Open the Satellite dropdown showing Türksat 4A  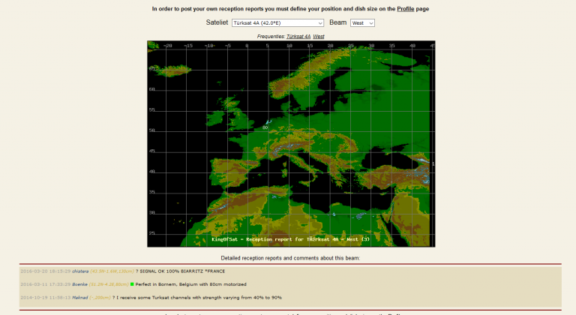tap(277, 23)
